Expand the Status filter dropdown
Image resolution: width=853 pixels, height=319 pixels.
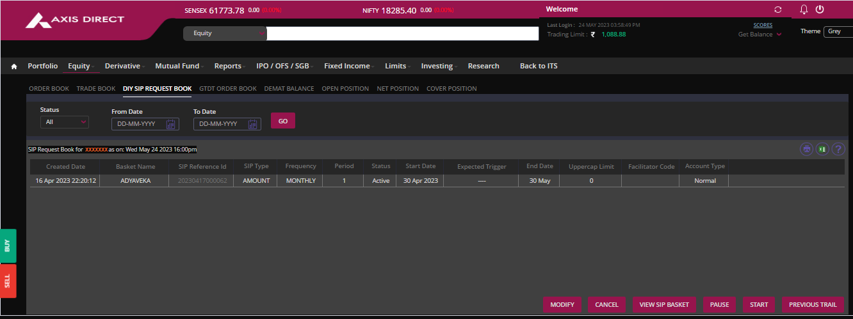65,122
